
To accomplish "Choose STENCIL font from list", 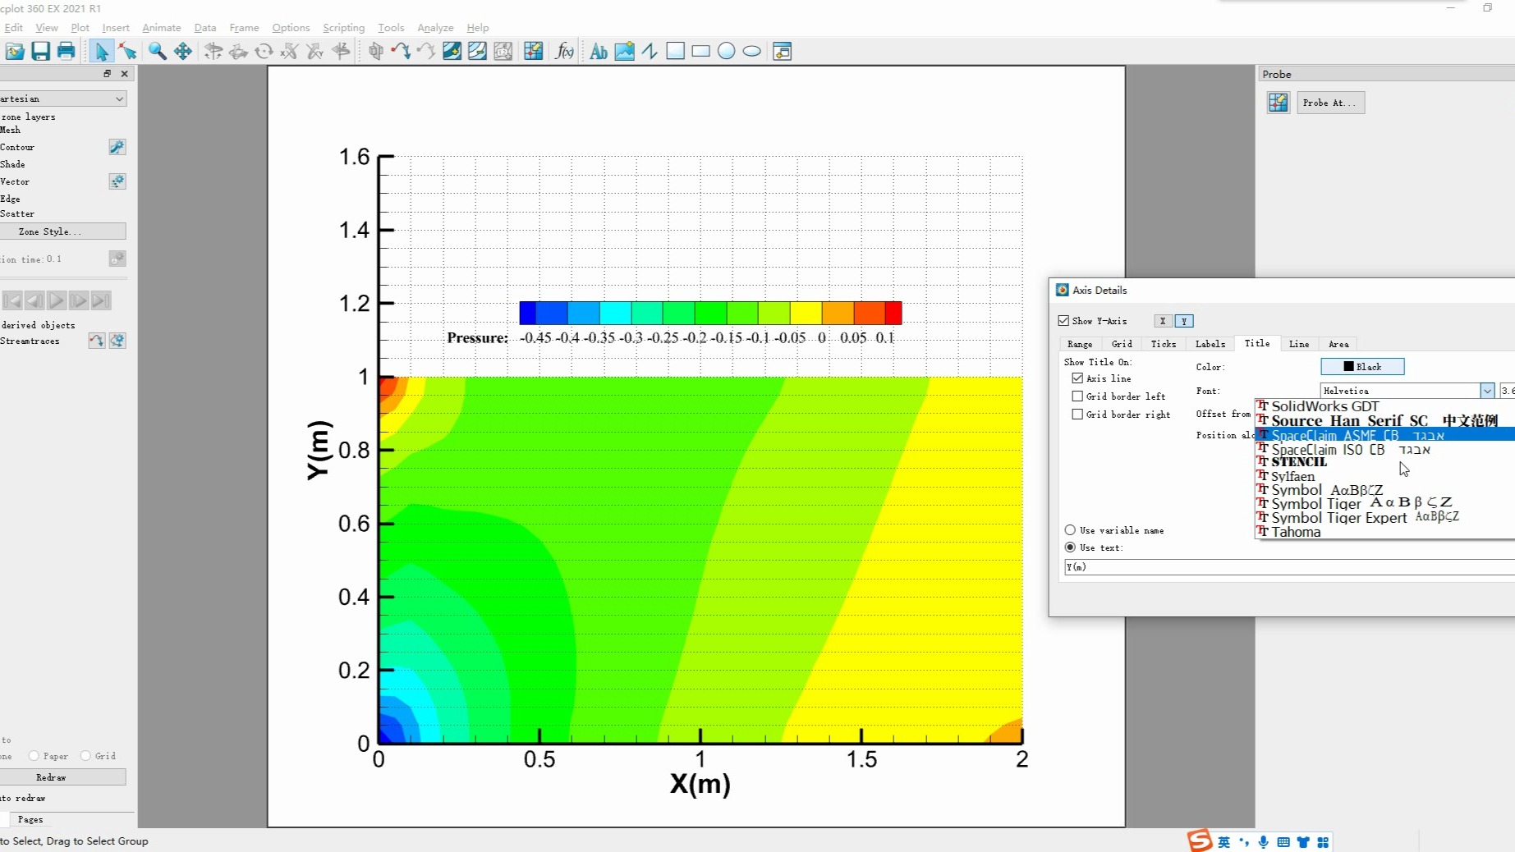I will (x=1384, y=462).
